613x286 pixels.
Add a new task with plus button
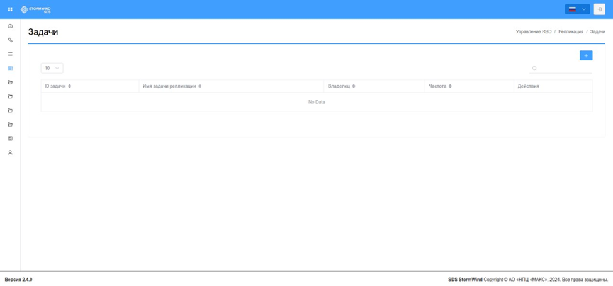pyautogui.click(x=586, y=55)
